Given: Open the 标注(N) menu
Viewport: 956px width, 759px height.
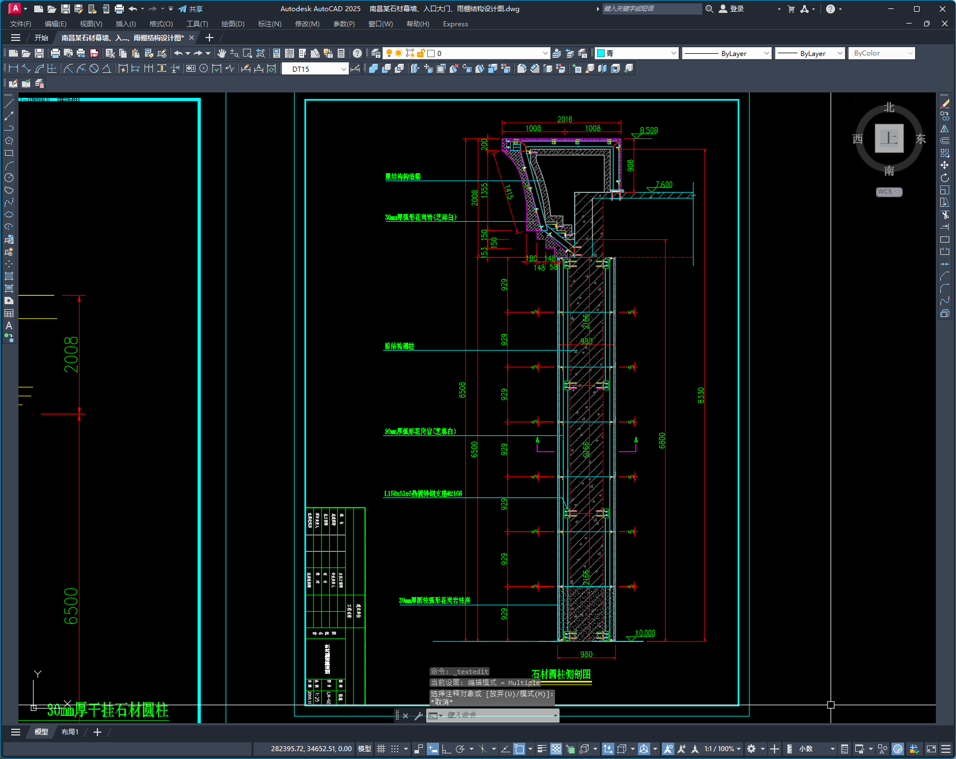Looking at the screenshot, I should tap(269, 24).
